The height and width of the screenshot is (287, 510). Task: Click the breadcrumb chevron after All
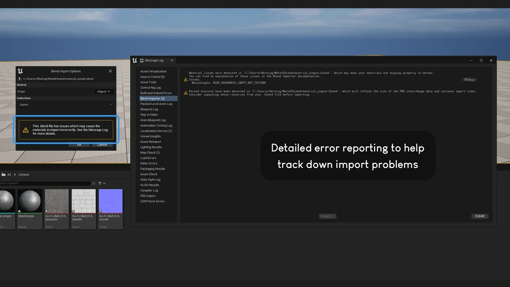pos(15,175)
